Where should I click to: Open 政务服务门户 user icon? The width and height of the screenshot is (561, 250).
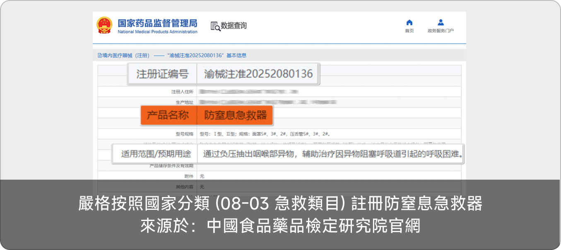(x=441, y=22)
